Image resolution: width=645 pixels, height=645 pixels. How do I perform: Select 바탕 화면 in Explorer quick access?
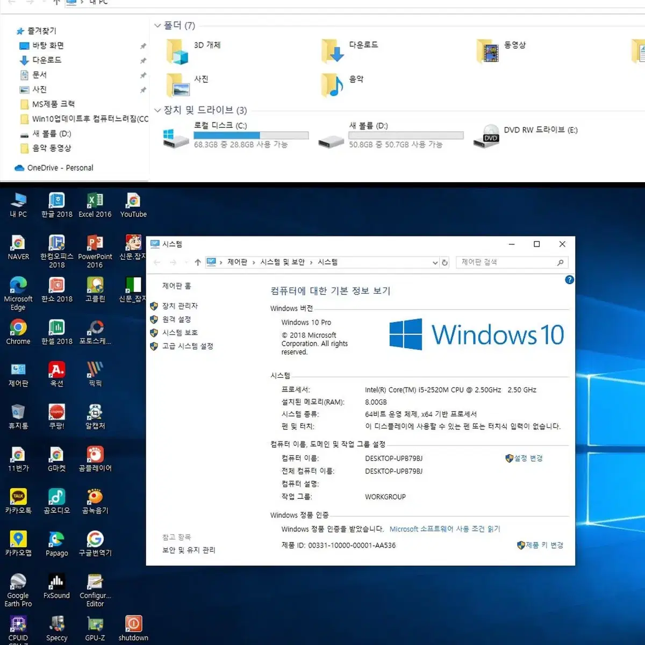pos(48,46)
